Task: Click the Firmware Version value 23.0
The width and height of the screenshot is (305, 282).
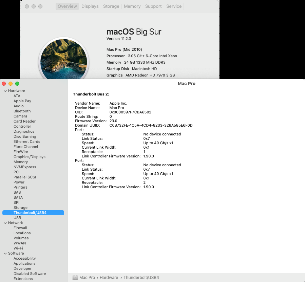Action: [113, 121]
